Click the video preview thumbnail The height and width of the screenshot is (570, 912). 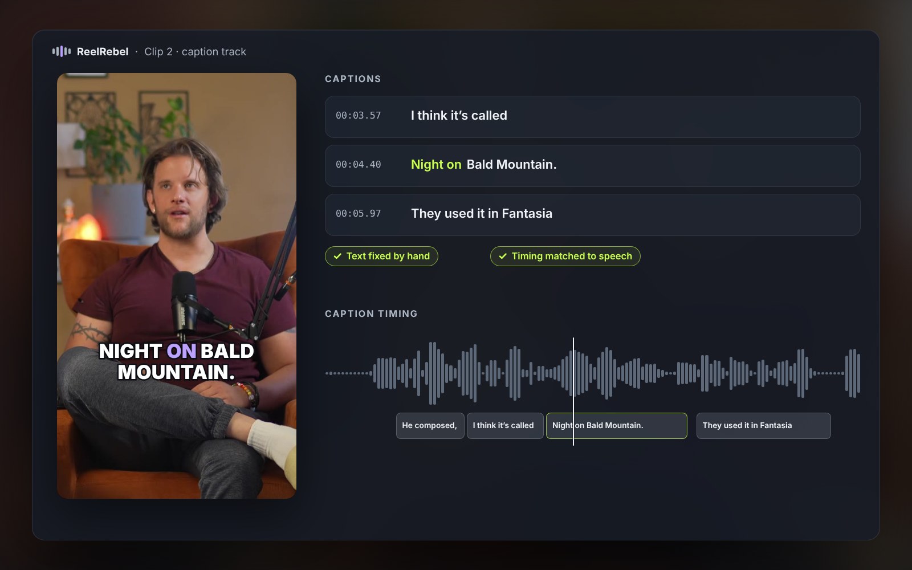pyautogui.click(x=177, y=286)
